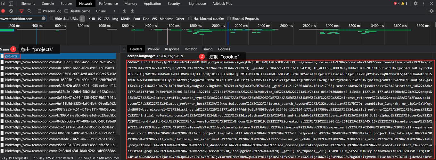Open the Performance panel

click(108, 4)
